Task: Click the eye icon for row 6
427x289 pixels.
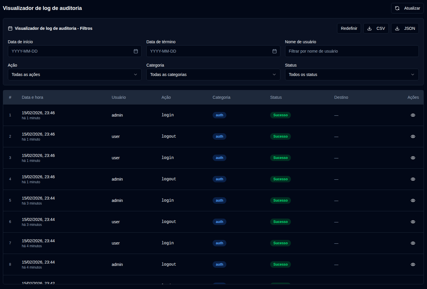Action: coord(413,222)
